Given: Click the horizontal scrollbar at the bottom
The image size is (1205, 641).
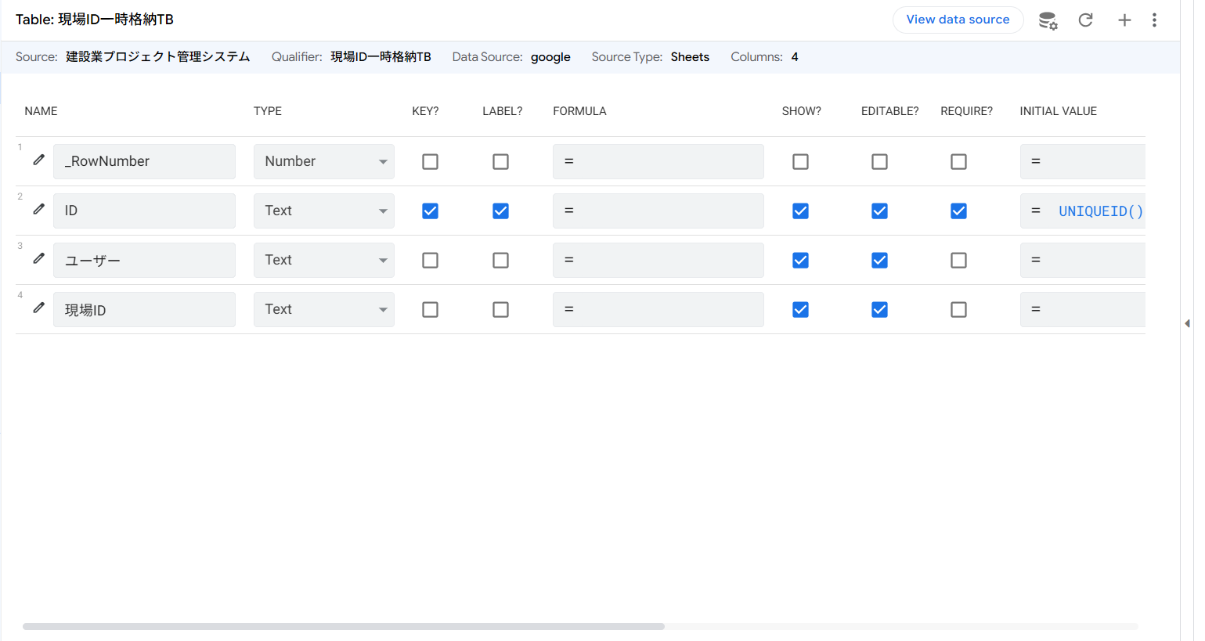Looking at the screenshot, I should click(x=343, y=626).
